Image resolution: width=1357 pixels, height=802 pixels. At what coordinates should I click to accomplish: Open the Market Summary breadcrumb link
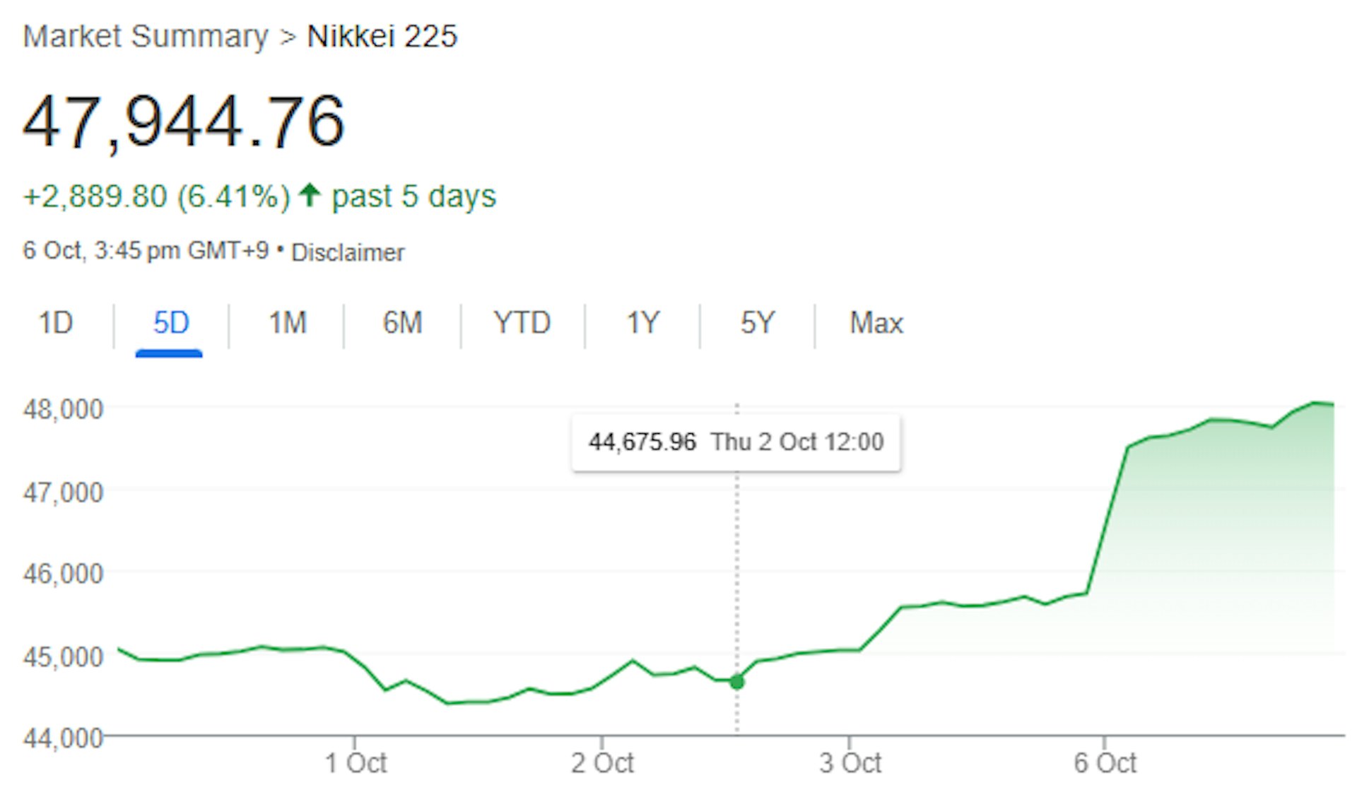146,37
